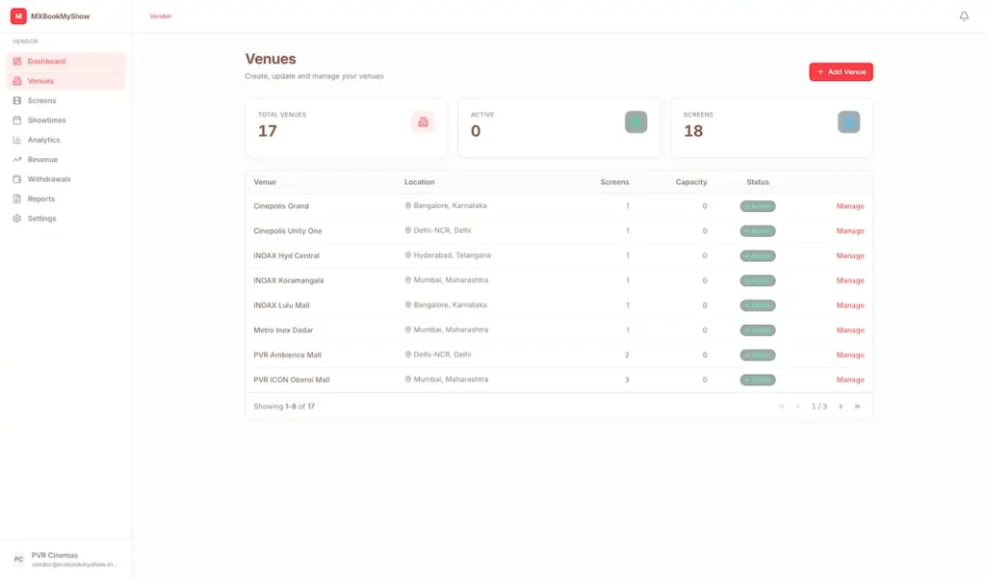
Task: Click the Analytics bar chart icon
Action: point(17,140)
